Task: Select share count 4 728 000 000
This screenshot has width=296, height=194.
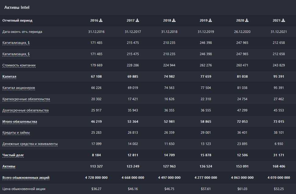Action: pyautogui.click(x=96, y=178)
